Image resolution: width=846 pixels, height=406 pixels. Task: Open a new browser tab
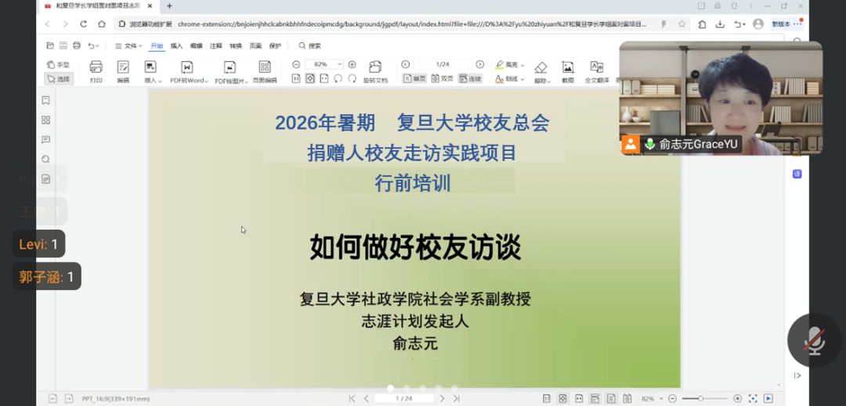(x=169, y=6)
